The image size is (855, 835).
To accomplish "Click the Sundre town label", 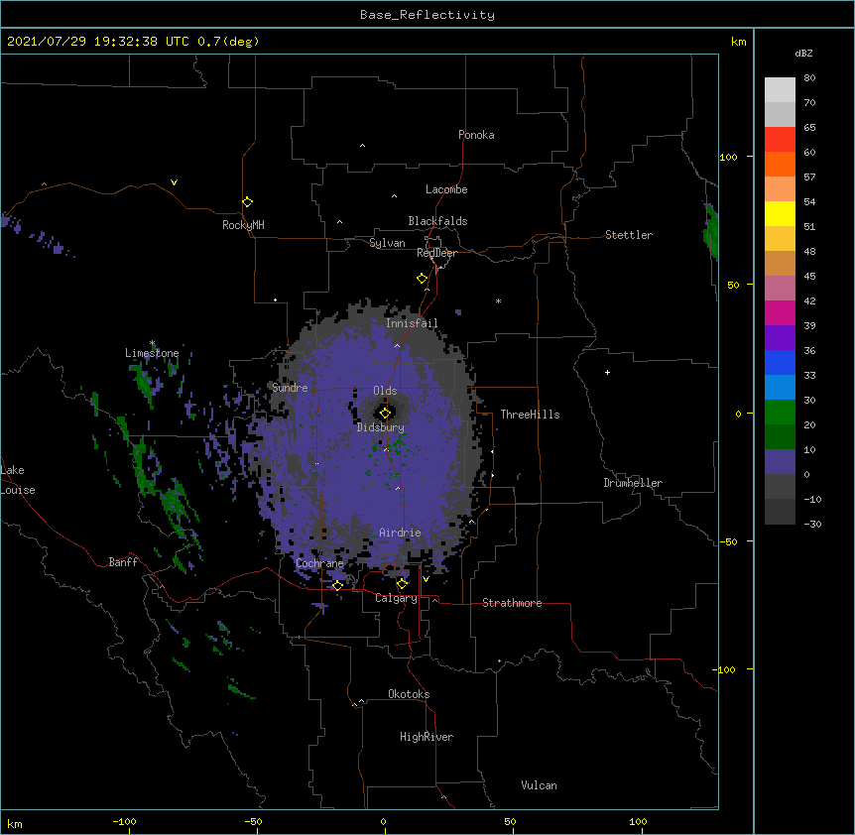I will coord(290,388).
